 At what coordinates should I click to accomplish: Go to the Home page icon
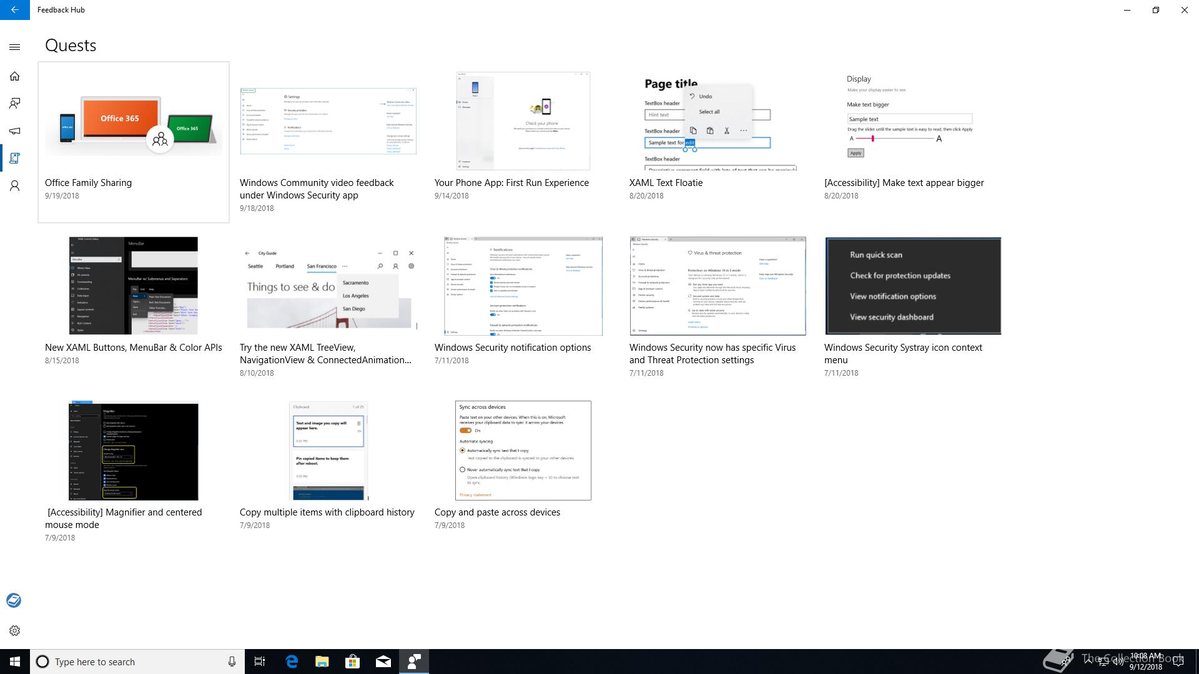coord(15,76)
